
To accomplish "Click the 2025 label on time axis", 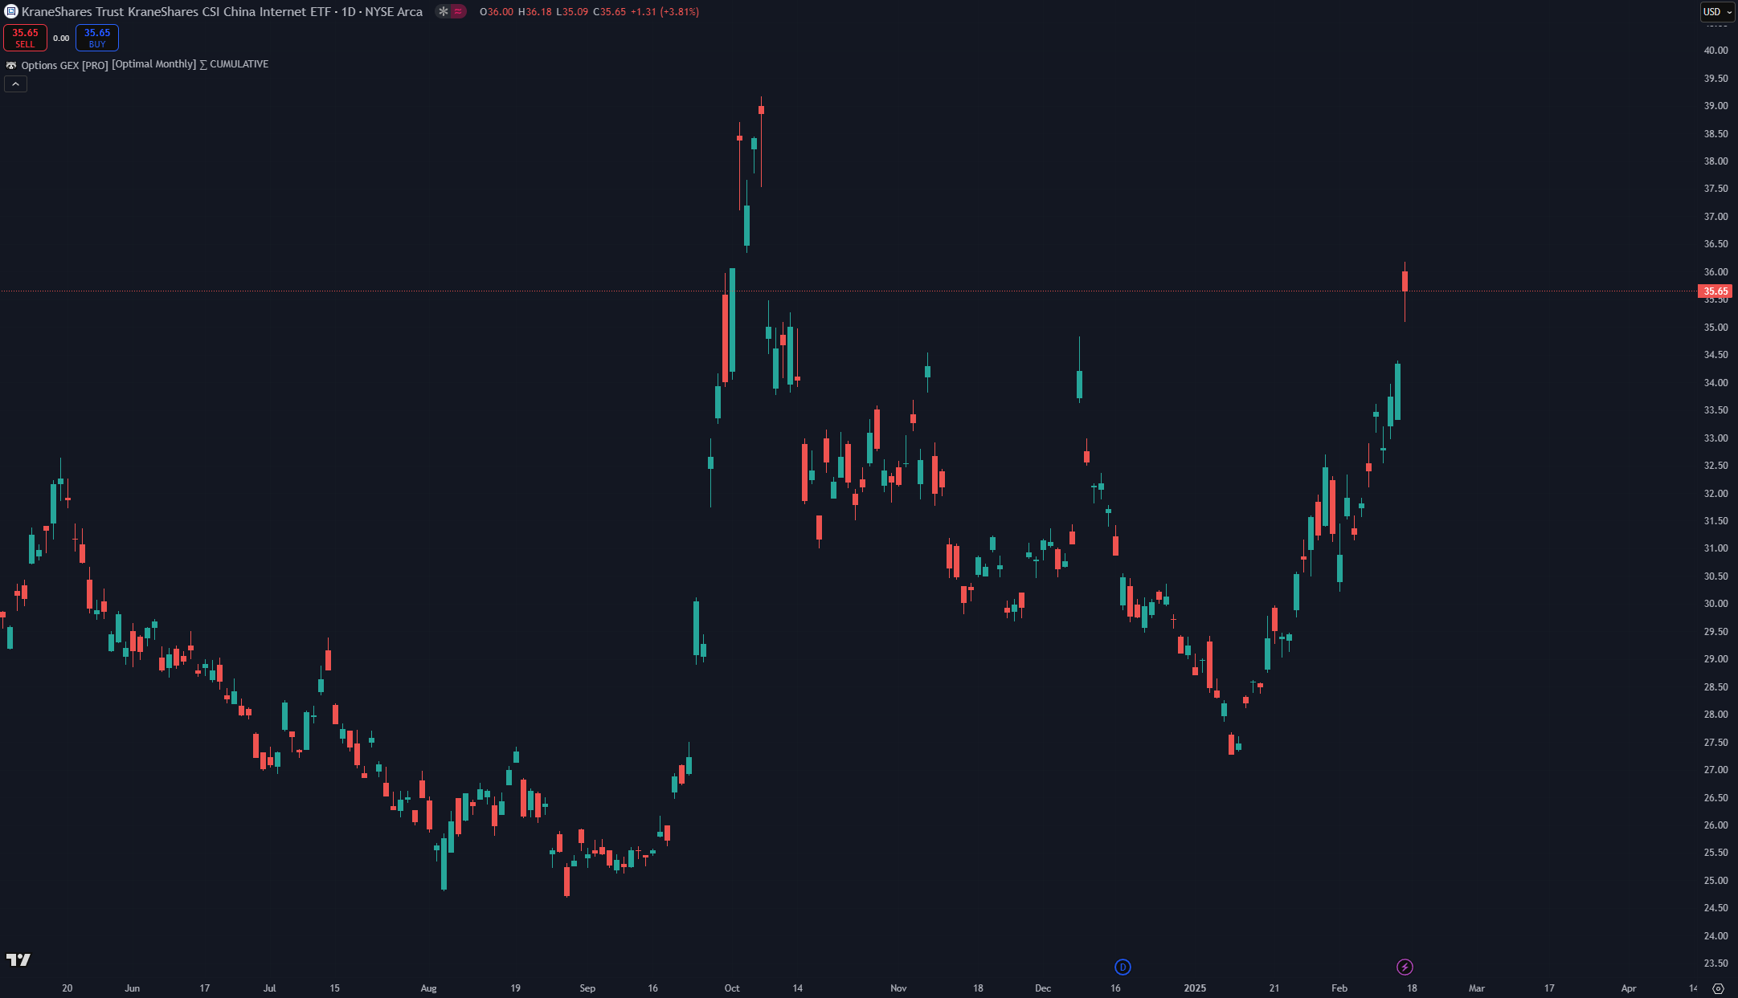I will click(1195, 988).
